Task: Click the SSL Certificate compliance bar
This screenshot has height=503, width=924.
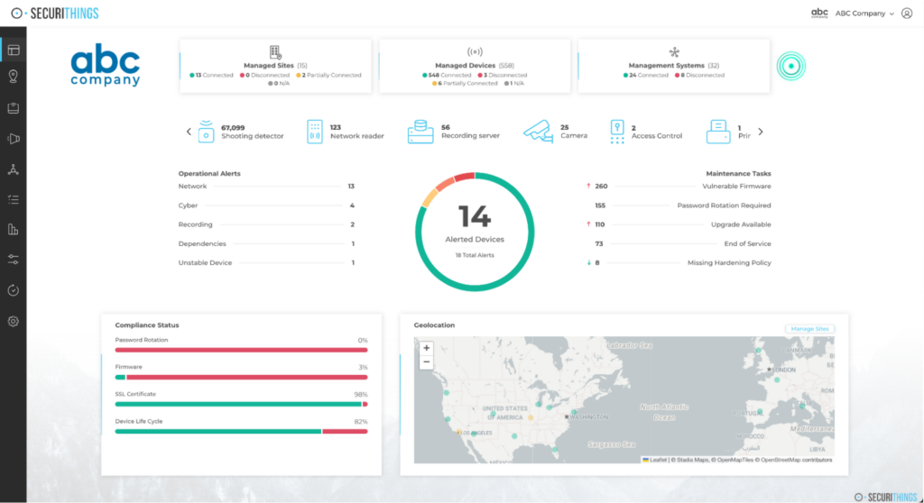Action: (x=241, y=405)
